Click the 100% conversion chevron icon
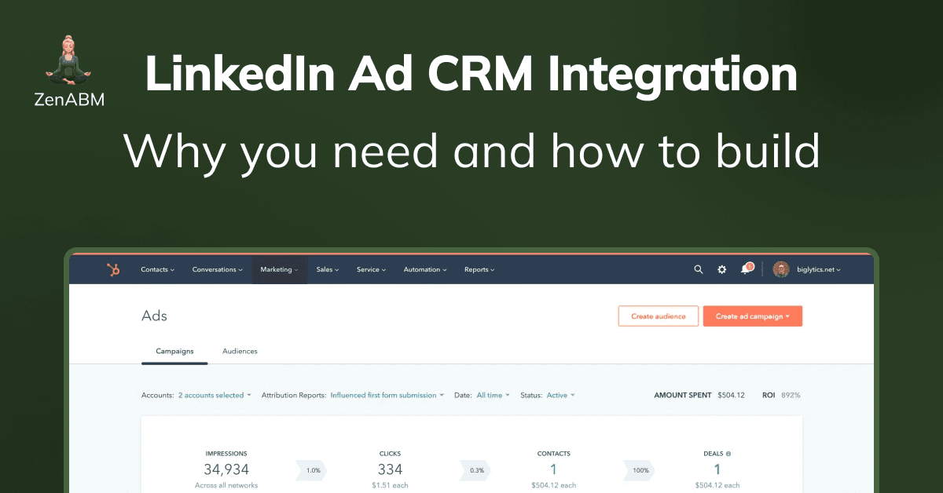Screen dimensions: 943x493 [x=639, y=470]
